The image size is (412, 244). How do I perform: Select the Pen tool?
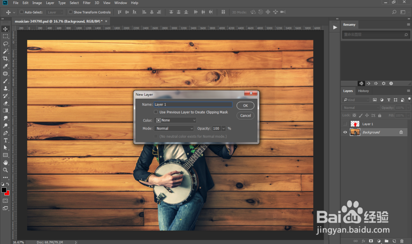5,133
